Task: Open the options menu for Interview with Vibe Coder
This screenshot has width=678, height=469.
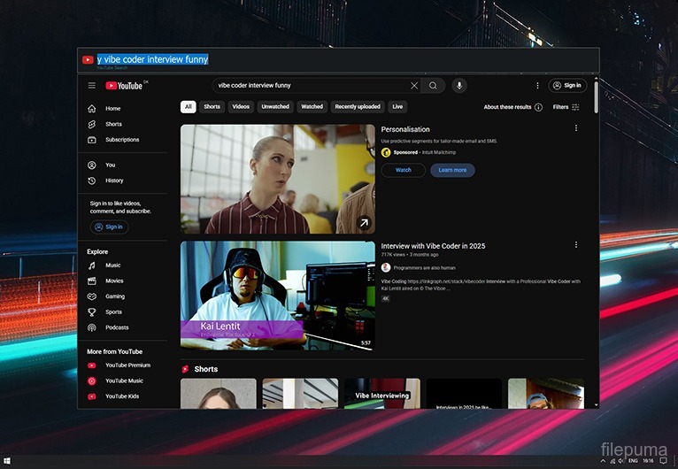Action: click(x=576, y=245)
